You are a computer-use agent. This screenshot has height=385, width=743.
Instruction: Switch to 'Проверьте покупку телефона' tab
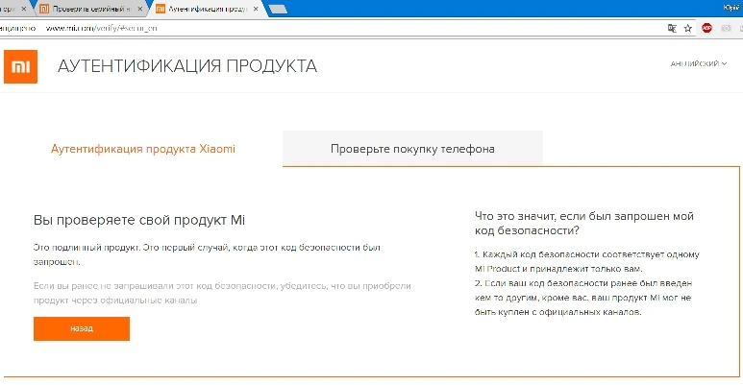point(412,149)
